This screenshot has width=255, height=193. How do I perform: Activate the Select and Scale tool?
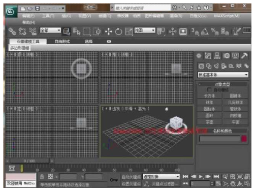point(129,31)
